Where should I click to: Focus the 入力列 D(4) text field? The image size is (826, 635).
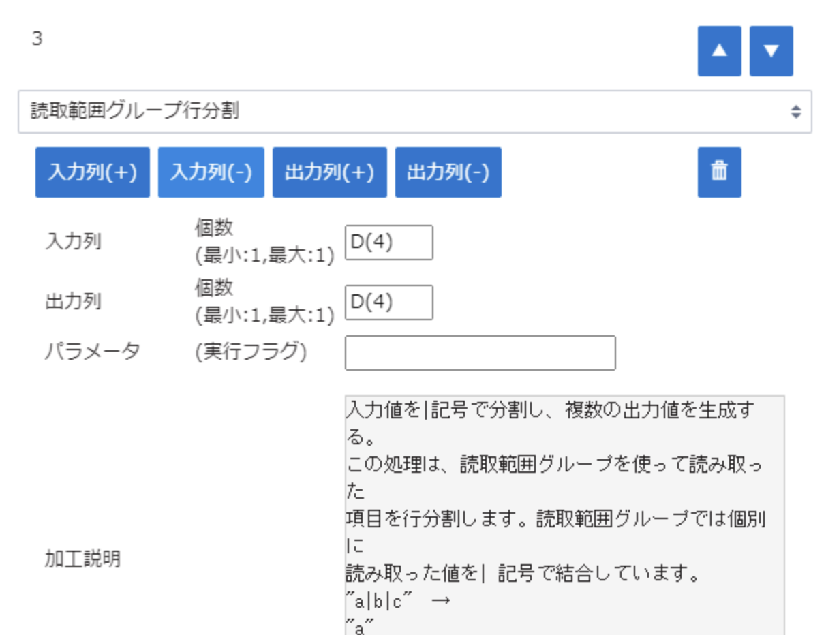pos(388,243)
